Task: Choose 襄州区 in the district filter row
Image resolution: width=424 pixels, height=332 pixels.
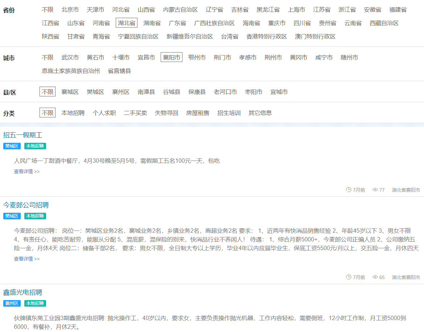Action: coord(121,92)
